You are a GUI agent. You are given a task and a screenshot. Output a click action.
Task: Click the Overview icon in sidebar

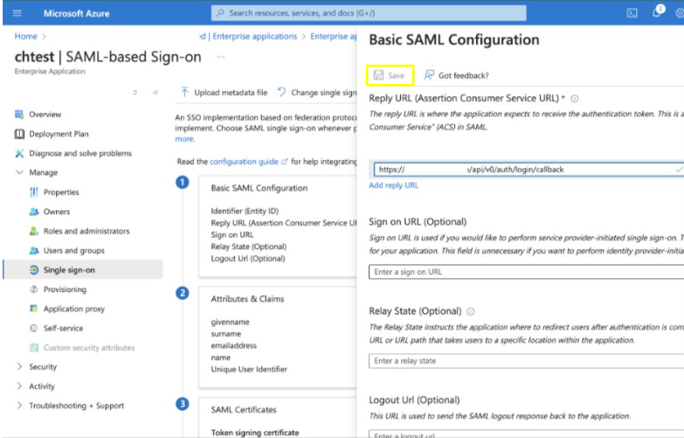(19, 115)
